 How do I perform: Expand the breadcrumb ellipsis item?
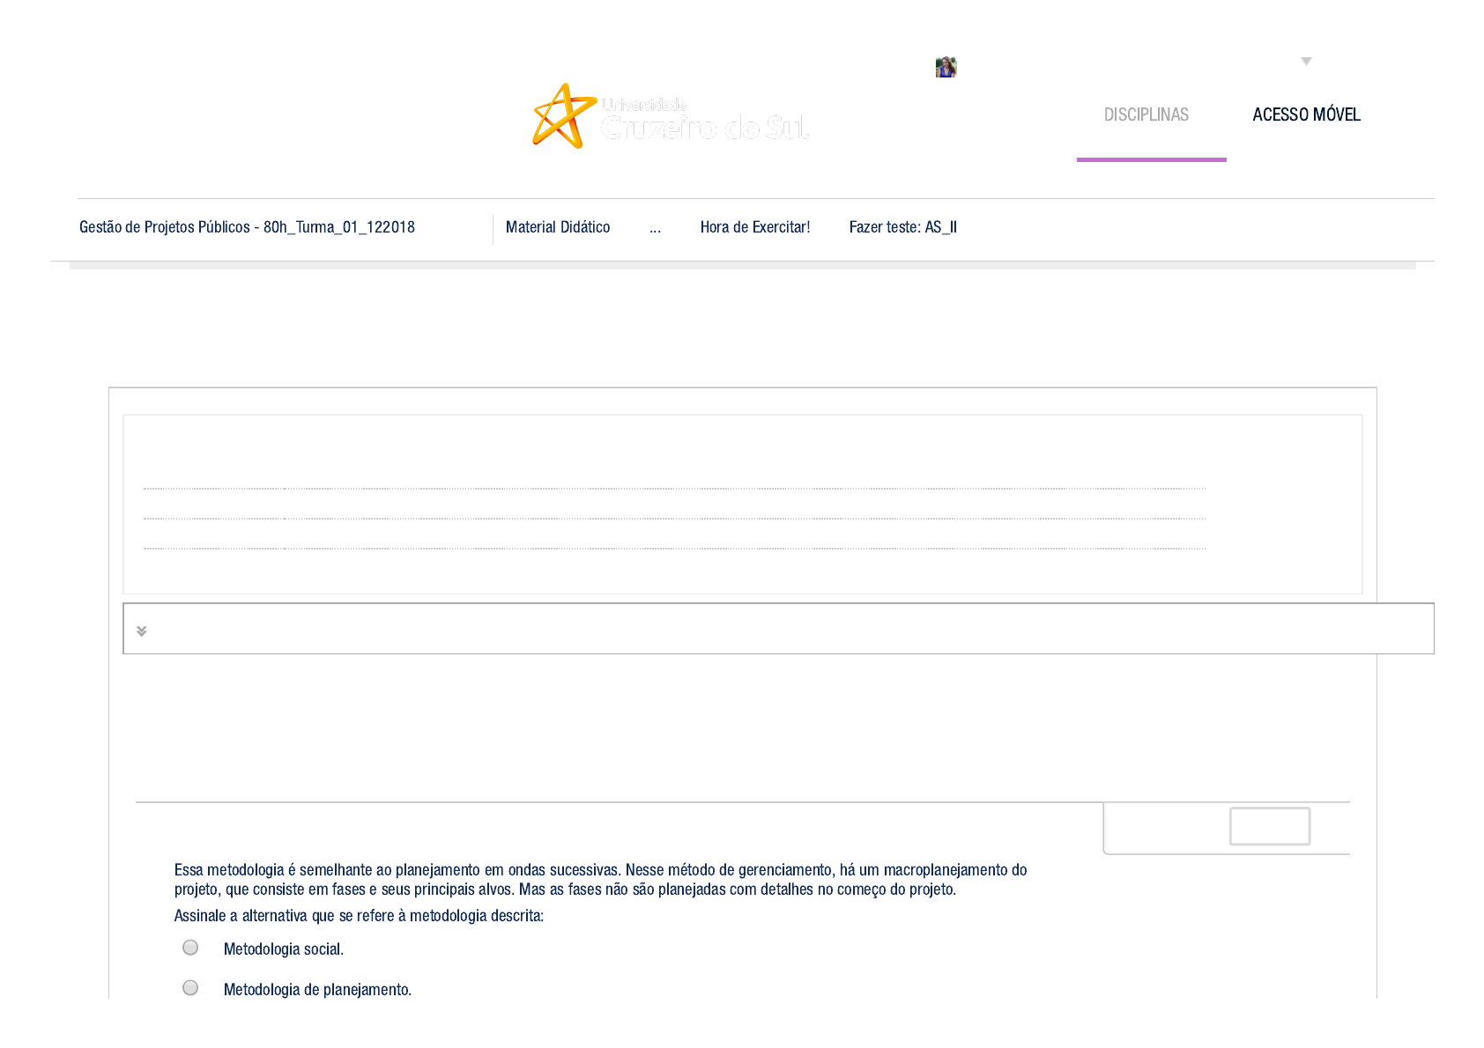pos(655,229)
